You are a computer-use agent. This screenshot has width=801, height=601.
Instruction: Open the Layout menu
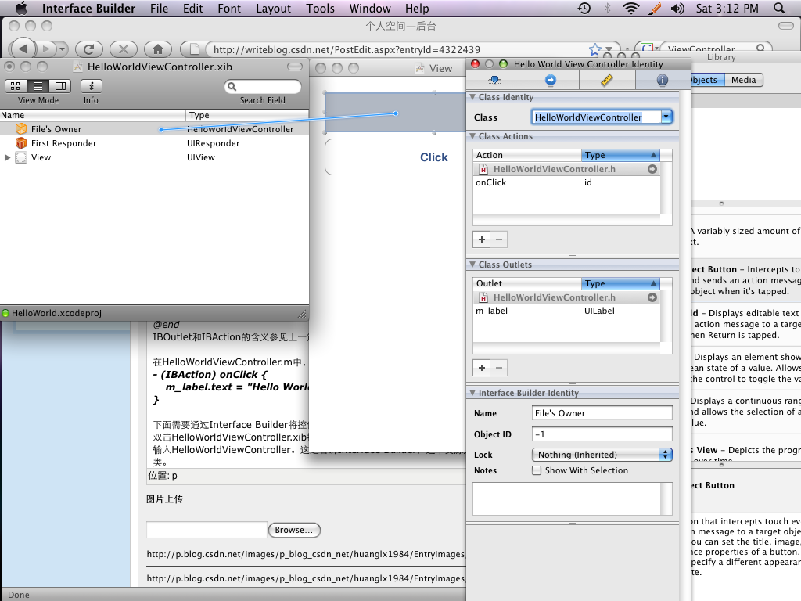coord(273,8)
